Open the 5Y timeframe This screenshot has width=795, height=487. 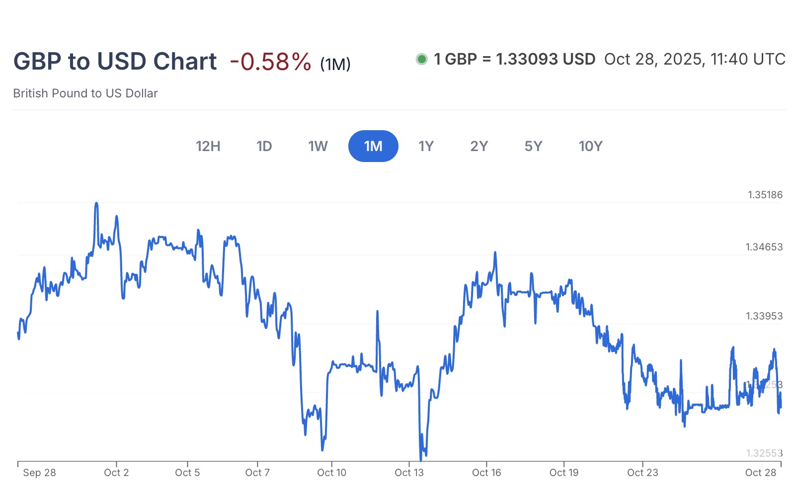(x=533, y=146)
